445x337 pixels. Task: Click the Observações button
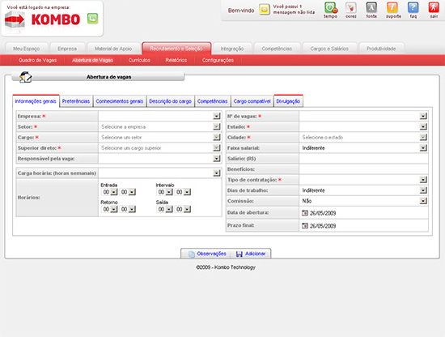207,254
